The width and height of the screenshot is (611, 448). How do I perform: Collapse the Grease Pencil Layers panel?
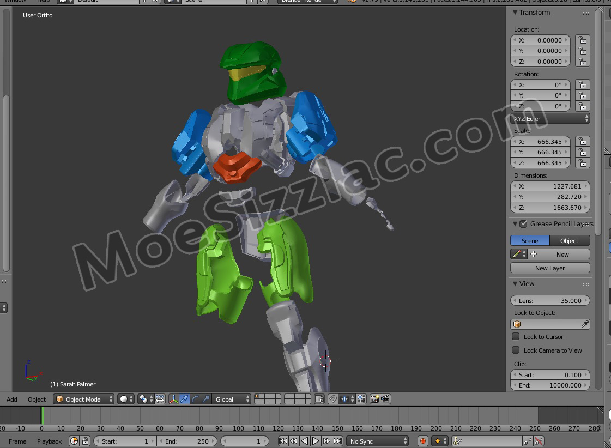pyautogui.click(x=515, y=223)
